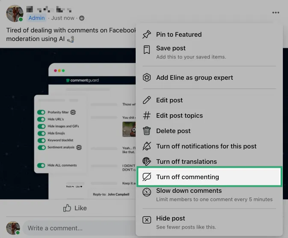
Task: Select the Edit post entry
Action: [x=209, y=100]
